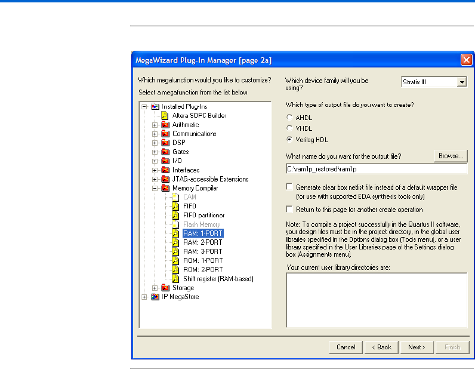Click the RAM: 3-PORT wizard icon
This screenshot has width=475, height=369.
point(175,251)
